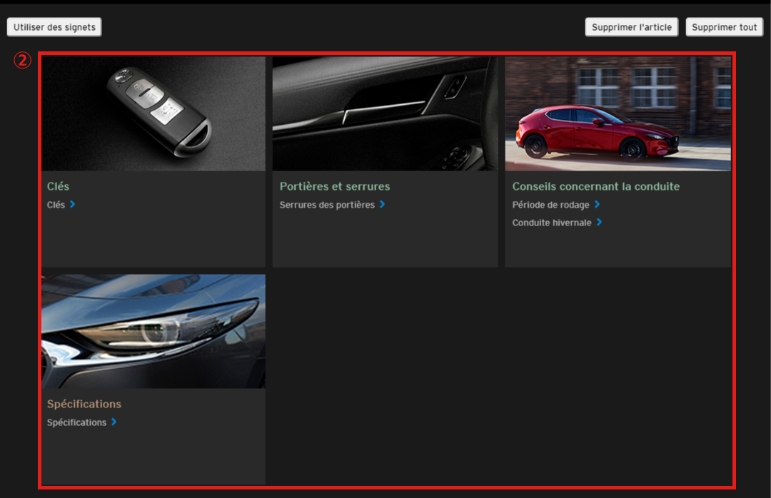This screenshot has height=498, width=771.
Task: Open the key fob thumbnail image
Action: click(153, 113)
